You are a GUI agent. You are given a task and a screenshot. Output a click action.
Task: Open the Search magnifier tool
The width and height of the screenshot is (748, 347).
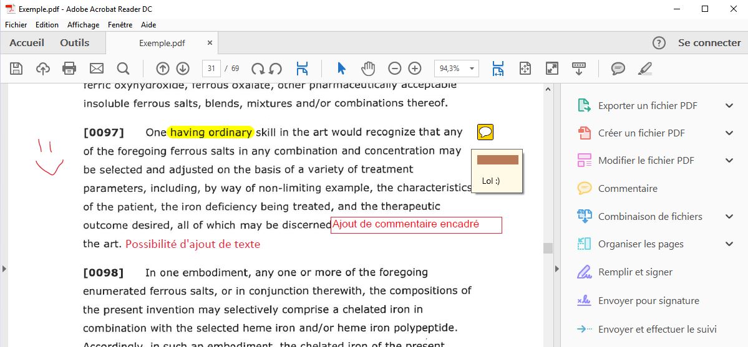(123, 69)
